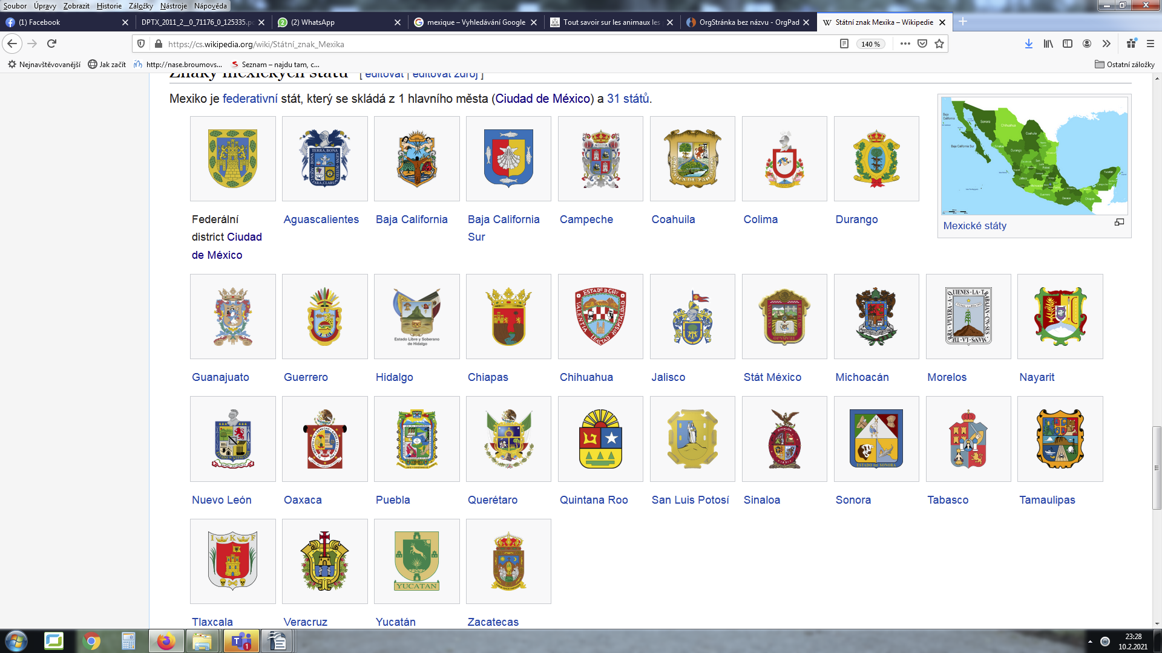Bookmark this page with star icon
Screen dimensions: 1162x653
point(939,44)
